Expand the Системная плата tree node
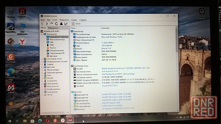Viewport: 221px width, 124px height. pos(42,59)
